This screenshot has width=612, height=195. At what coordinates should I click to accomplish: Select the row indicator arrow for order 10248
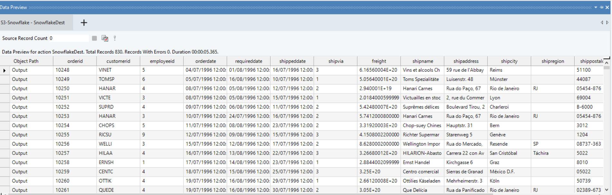[x=5, y=70]
